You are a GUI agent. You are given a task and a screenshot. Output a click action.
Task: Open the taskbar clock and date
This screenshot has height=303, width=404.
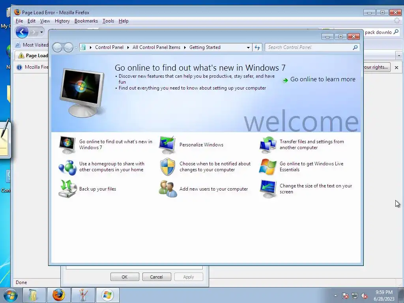click(384, 296)
